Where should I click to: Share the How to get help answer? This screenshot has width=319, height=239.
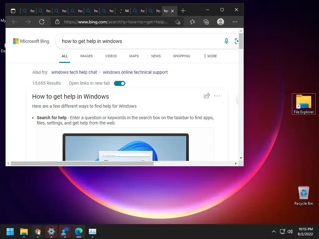coord(207,96)
